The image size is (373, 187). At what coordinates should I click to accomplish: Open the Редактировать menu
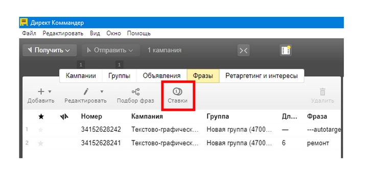(63, 33)
